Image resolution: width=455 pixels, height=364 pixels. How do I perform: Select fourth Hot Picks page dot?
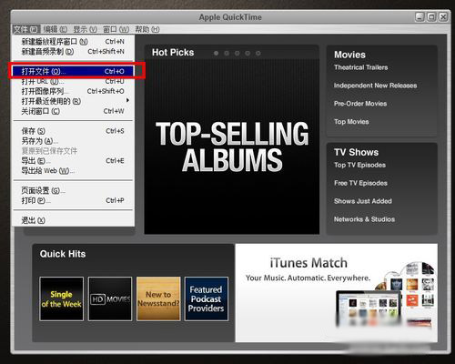248,53
